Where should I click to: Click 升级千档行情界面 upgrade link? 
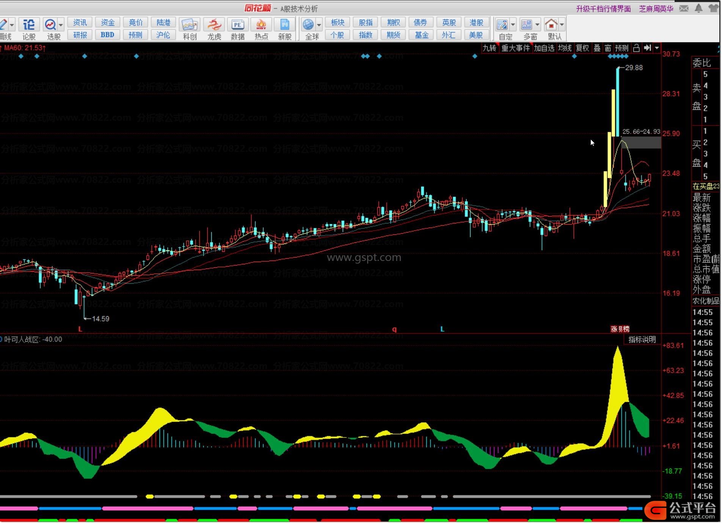[x=603, y=9]
